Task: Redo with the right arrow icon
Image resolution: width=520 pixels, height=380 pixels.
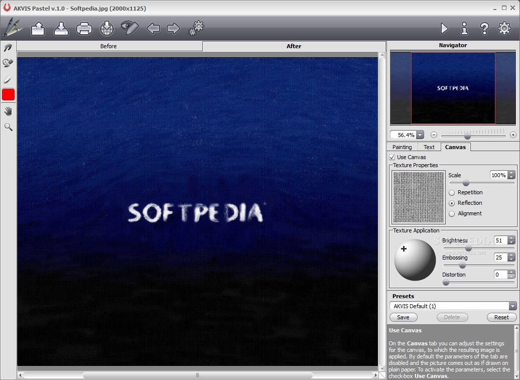Action: 173,29
